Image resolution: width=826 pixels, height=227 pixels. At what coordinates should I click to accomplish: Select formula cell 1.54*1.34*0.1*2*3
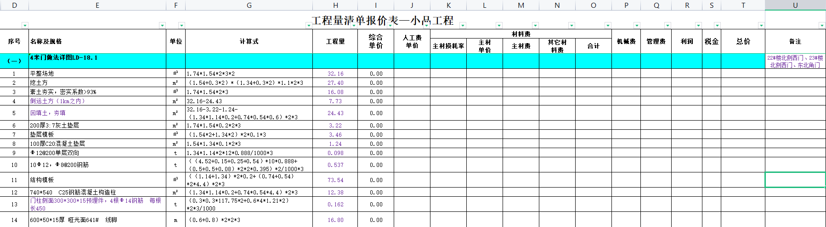249,144
